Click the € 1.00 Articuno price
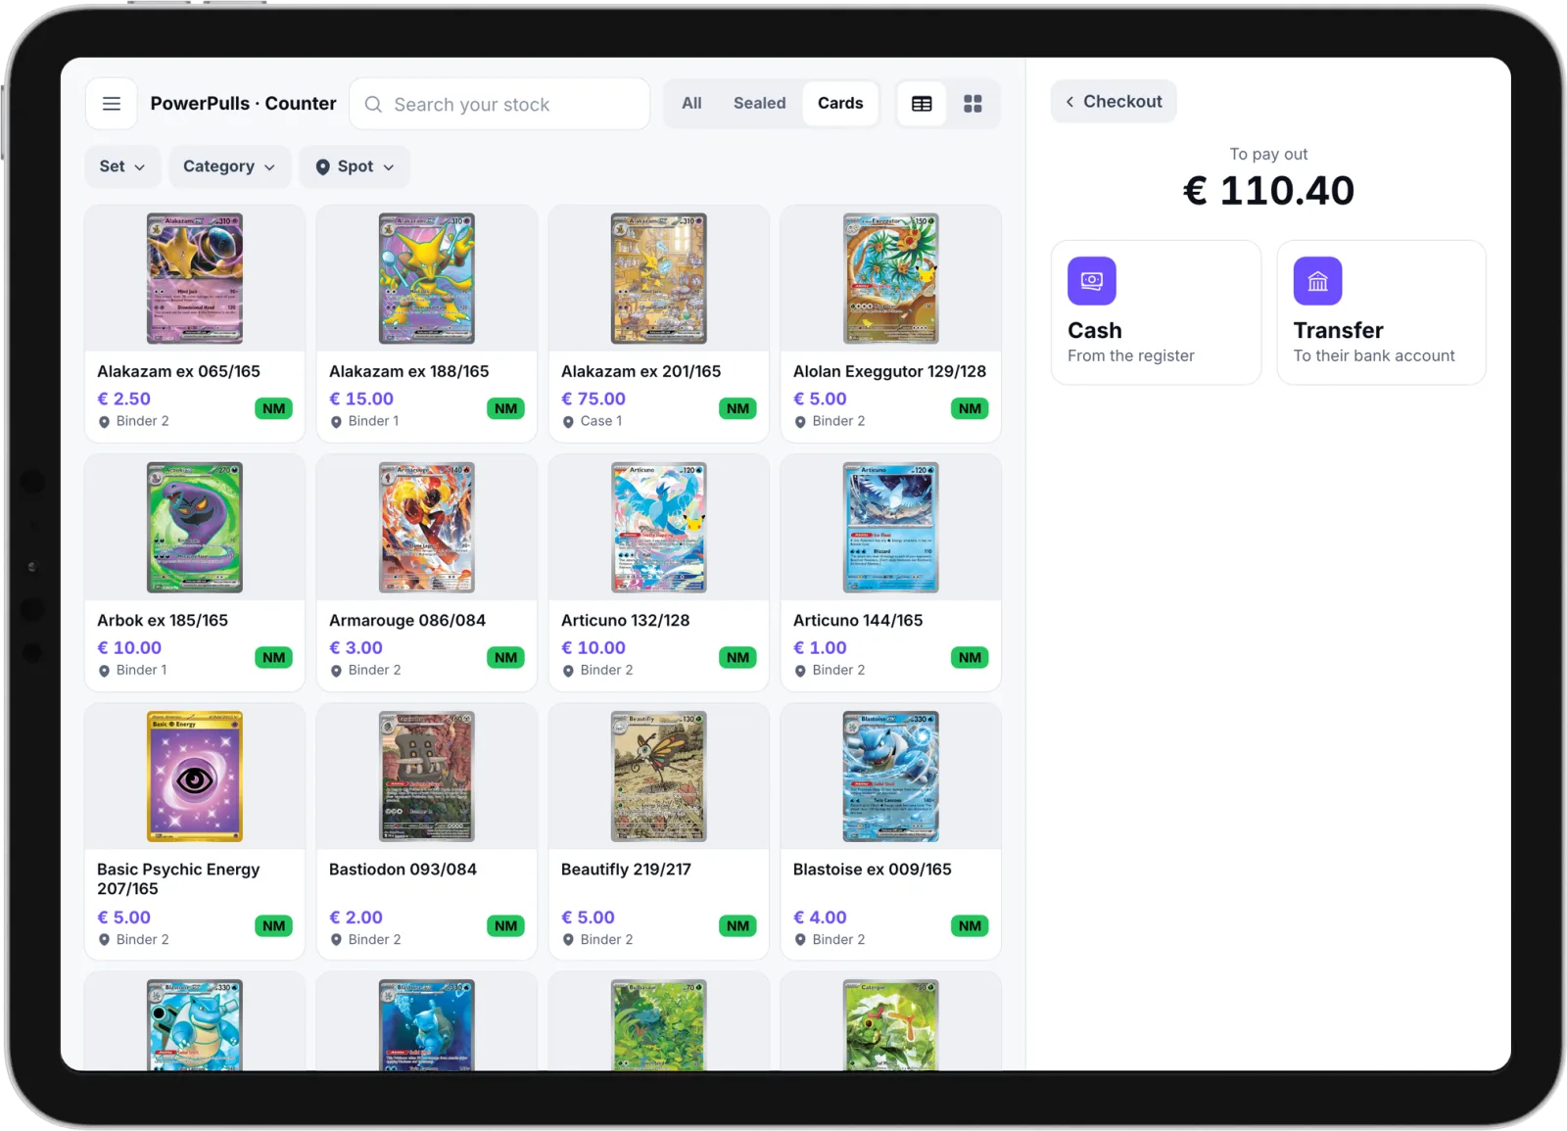Image resolution: width=1567 pixels, height=1131 pixels. click(820, 648)
